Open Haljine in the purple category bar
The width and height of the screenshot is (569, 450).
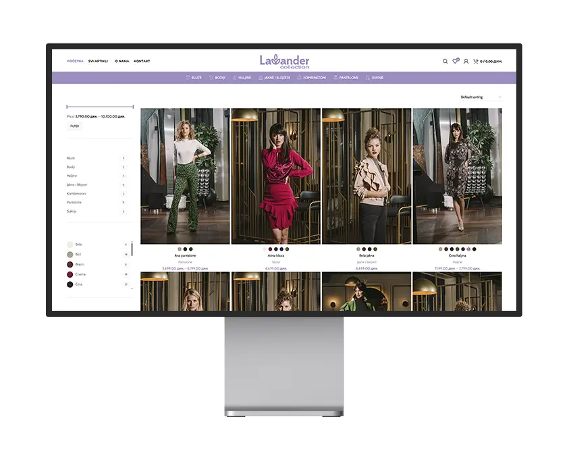[x=242, y=77]
